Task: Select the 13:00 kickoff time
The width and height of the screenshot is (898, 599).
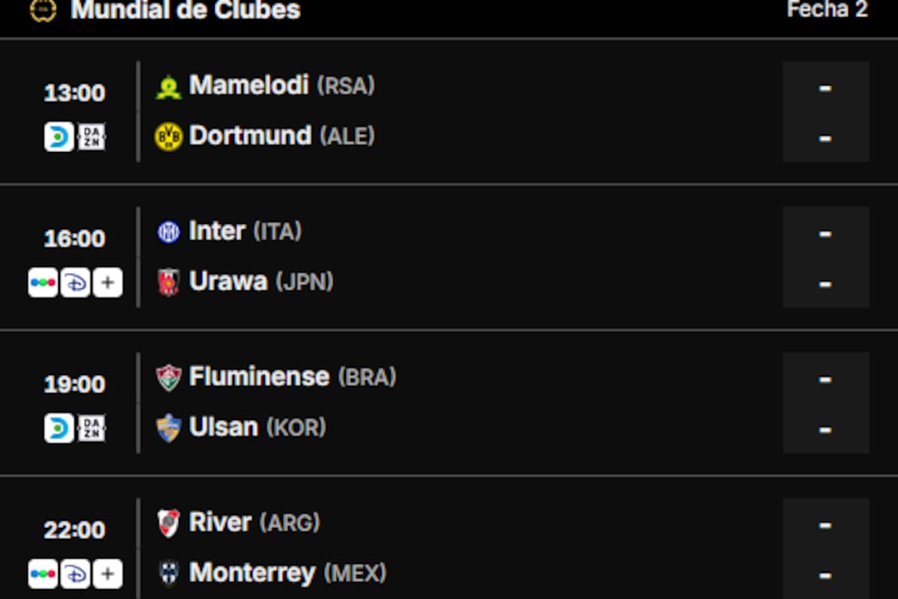Action: coord(76,93)
